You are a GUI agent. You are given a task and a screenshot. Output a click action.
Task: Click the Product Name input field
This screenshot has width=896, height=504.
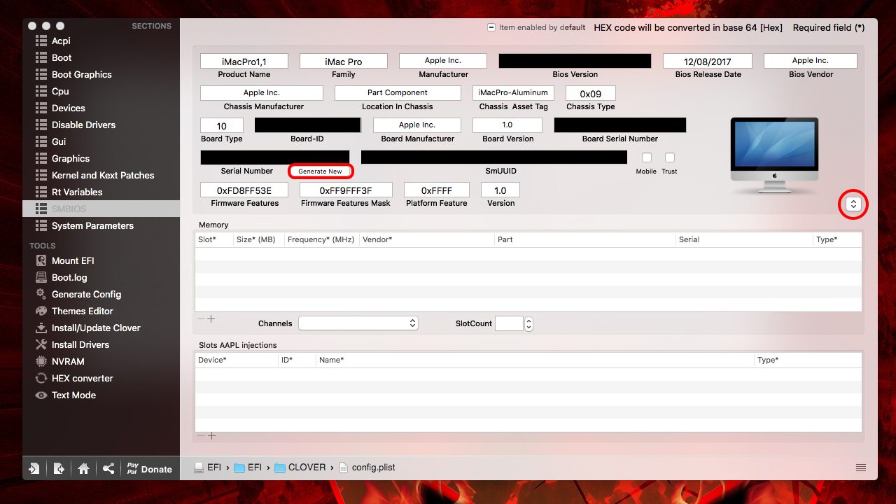tap(244, 62)
